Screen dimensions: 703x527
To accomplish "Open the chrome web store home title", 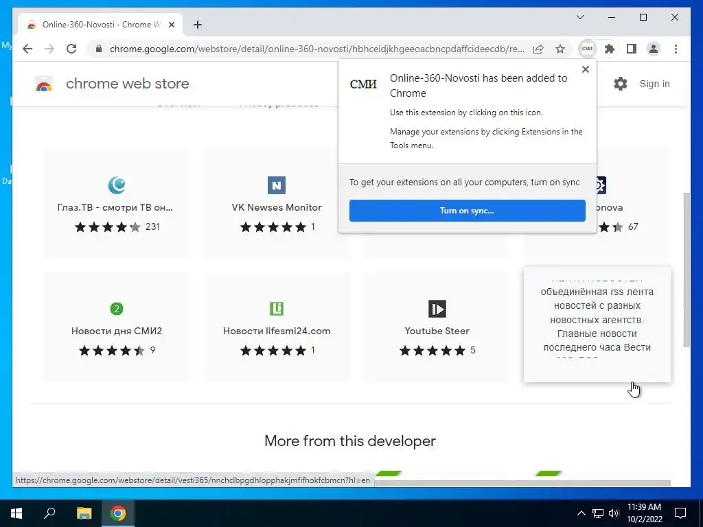I will (127, 84).
